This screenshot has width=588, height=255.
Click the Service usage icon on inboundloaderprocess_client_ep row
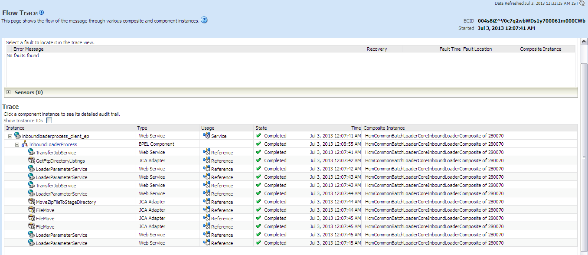[206, 136]
